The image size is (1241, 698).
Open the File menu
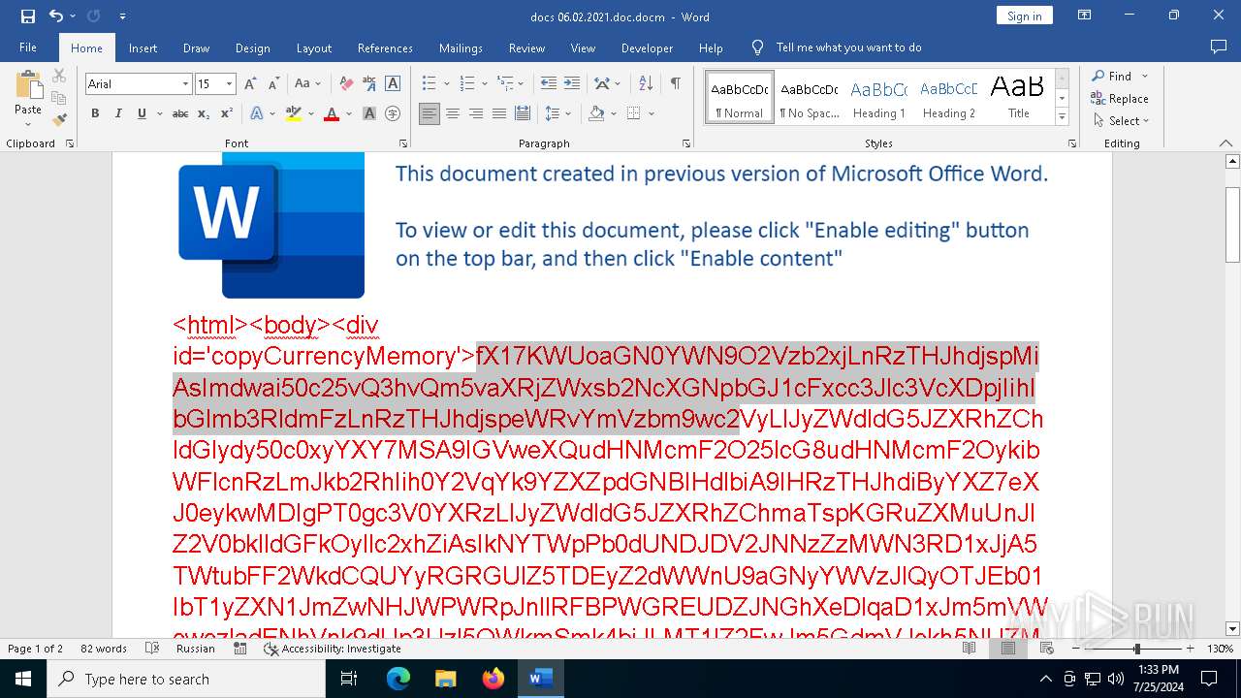(28, 48)
